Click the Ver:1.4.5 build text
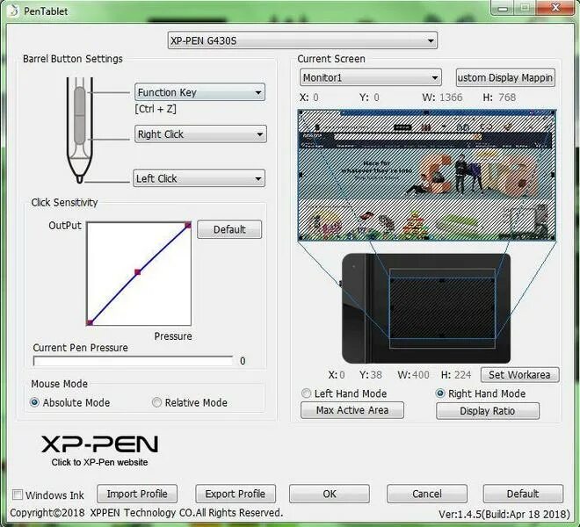580x527 pixels. [504, 514]
